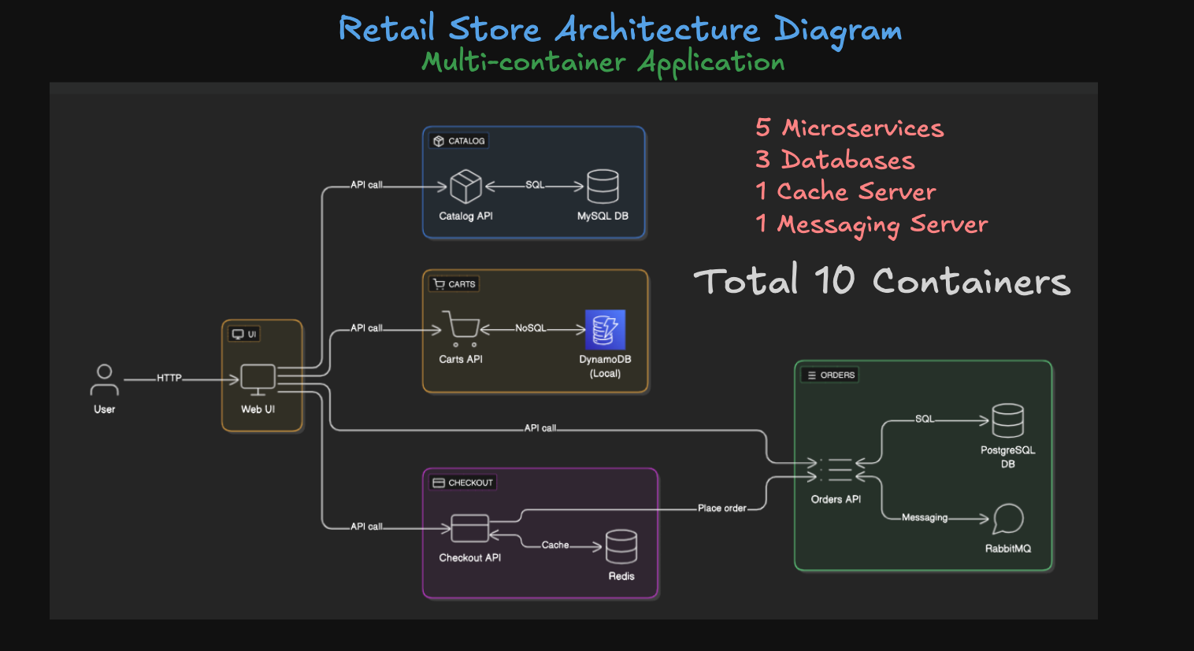This screenshot has height=651, width=1194.
Task: Select the 'Place order' connection label
Action: 722,508
